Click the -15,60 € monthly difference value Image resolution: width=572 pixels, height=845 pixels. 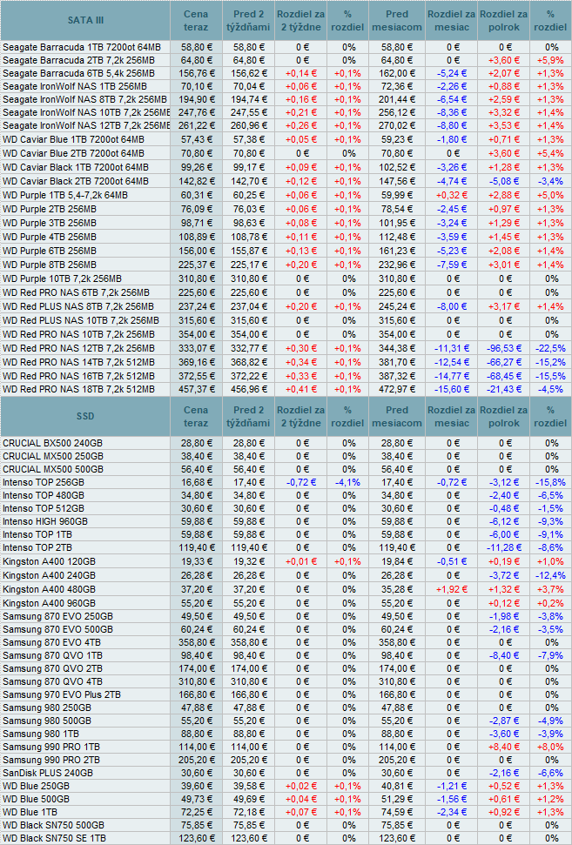(x=452, y=390)
